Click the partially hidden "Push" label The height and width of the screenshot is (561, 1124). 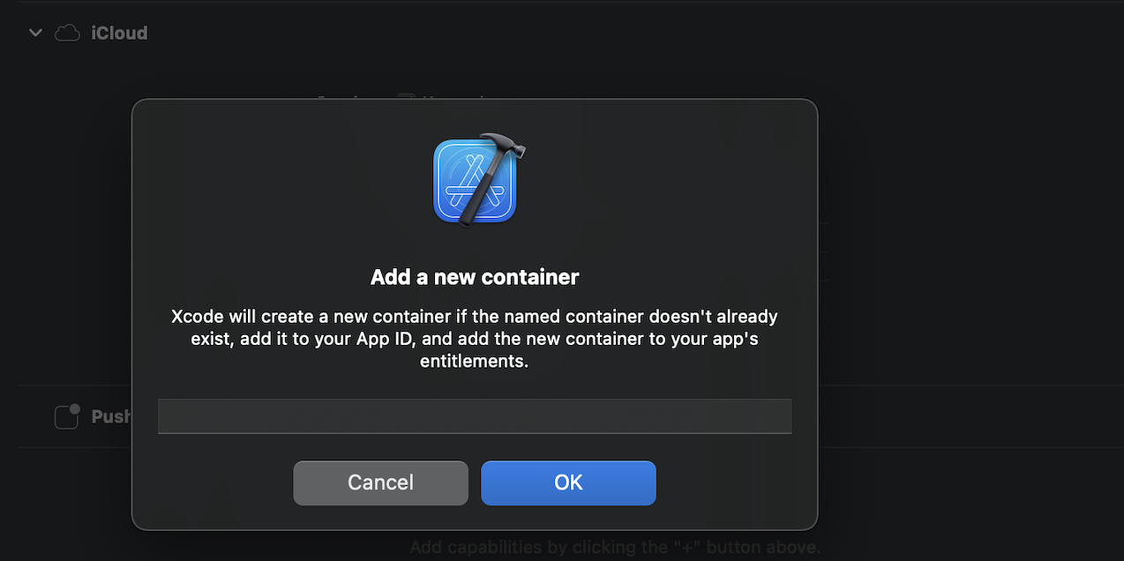(x=111, y=416)
